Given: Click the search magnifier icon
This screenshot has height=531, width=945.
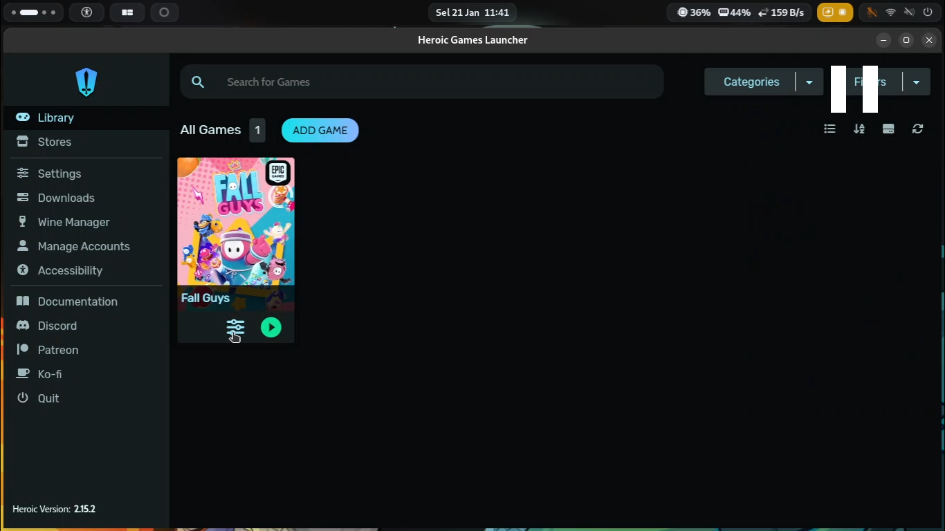Looking at the screenshot, I should pos(198,82).
